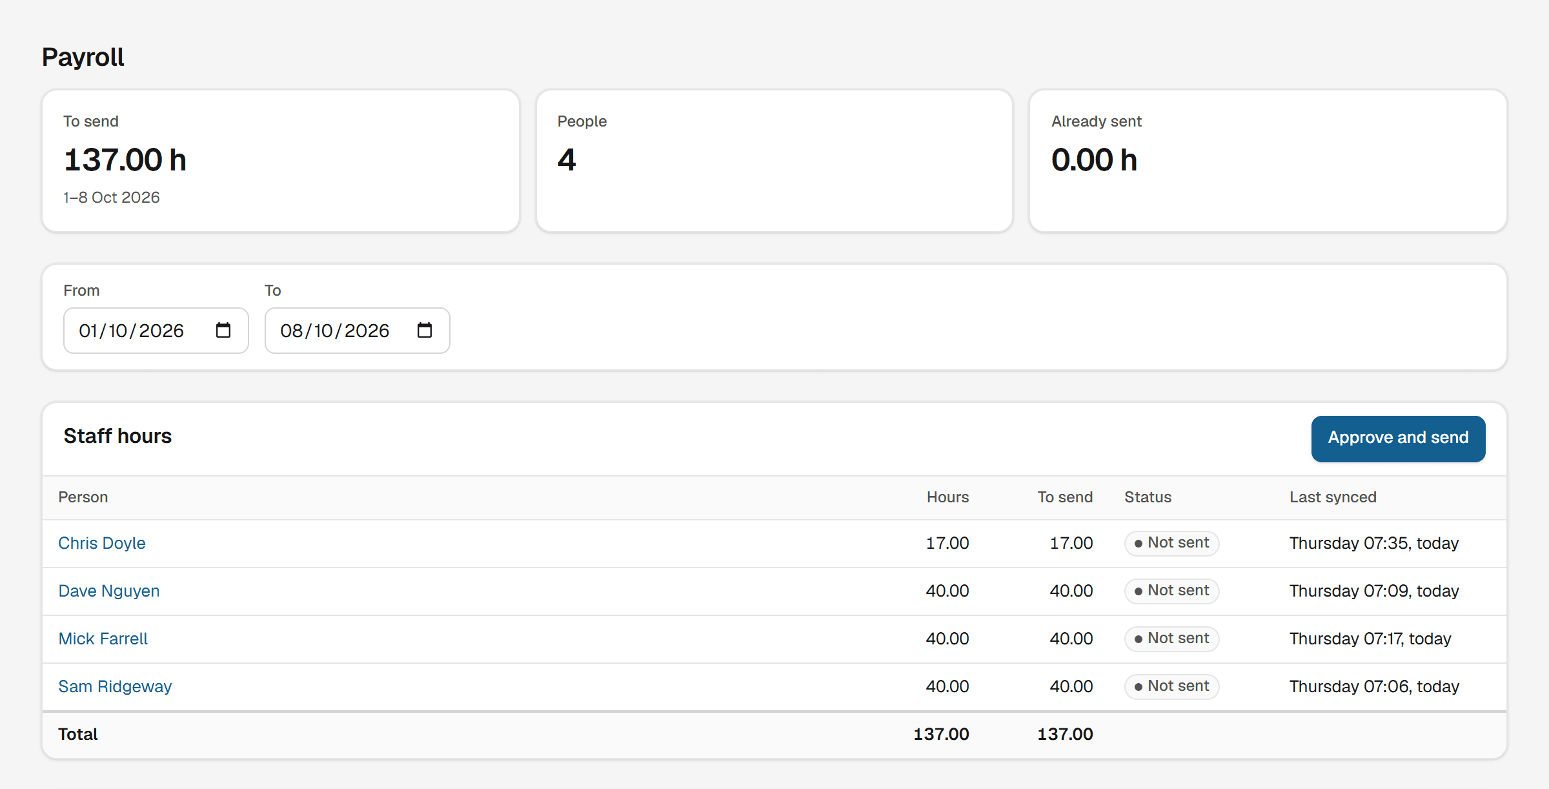Click the Hours column header
This screenshot has height=789, width=1549.
(947, 497)
